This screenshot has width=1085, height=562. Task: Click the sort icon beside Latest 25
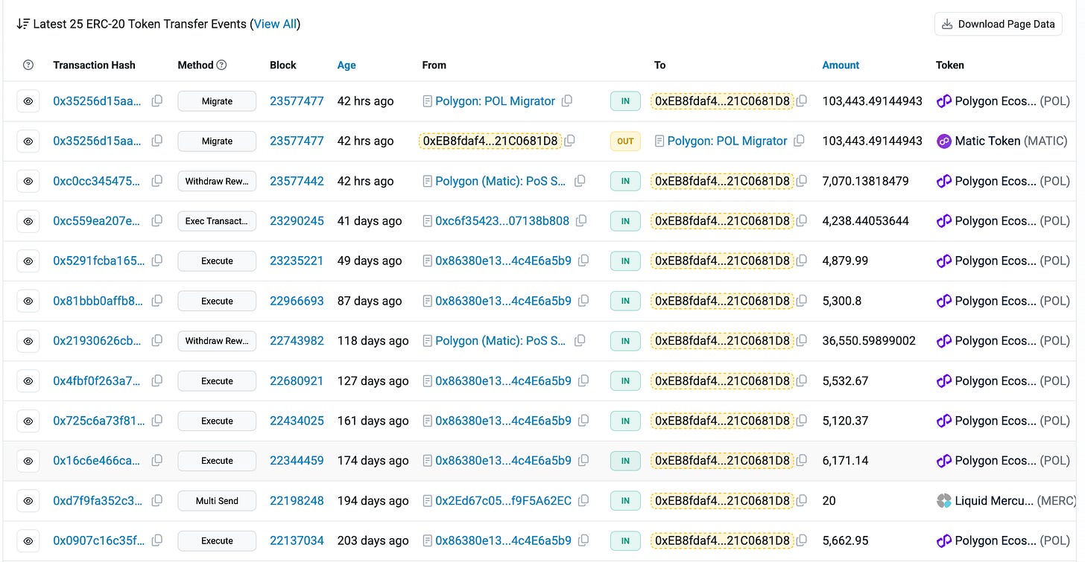[x=23, y=24]
